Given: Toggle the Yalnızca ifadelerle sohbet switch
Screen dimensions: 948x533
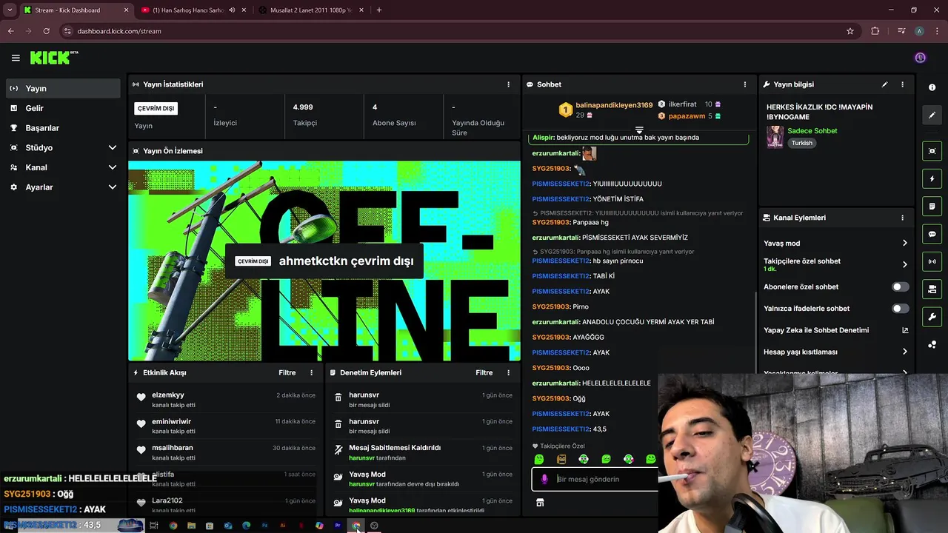Looking at the screenshot, I should (x=900, y=308).
